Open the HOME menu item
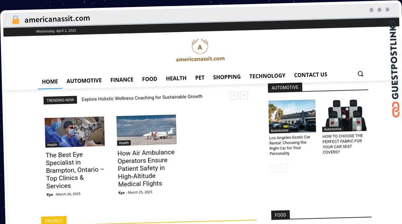Viewport: 402px width, 224px height. click(x=50, y=82)
